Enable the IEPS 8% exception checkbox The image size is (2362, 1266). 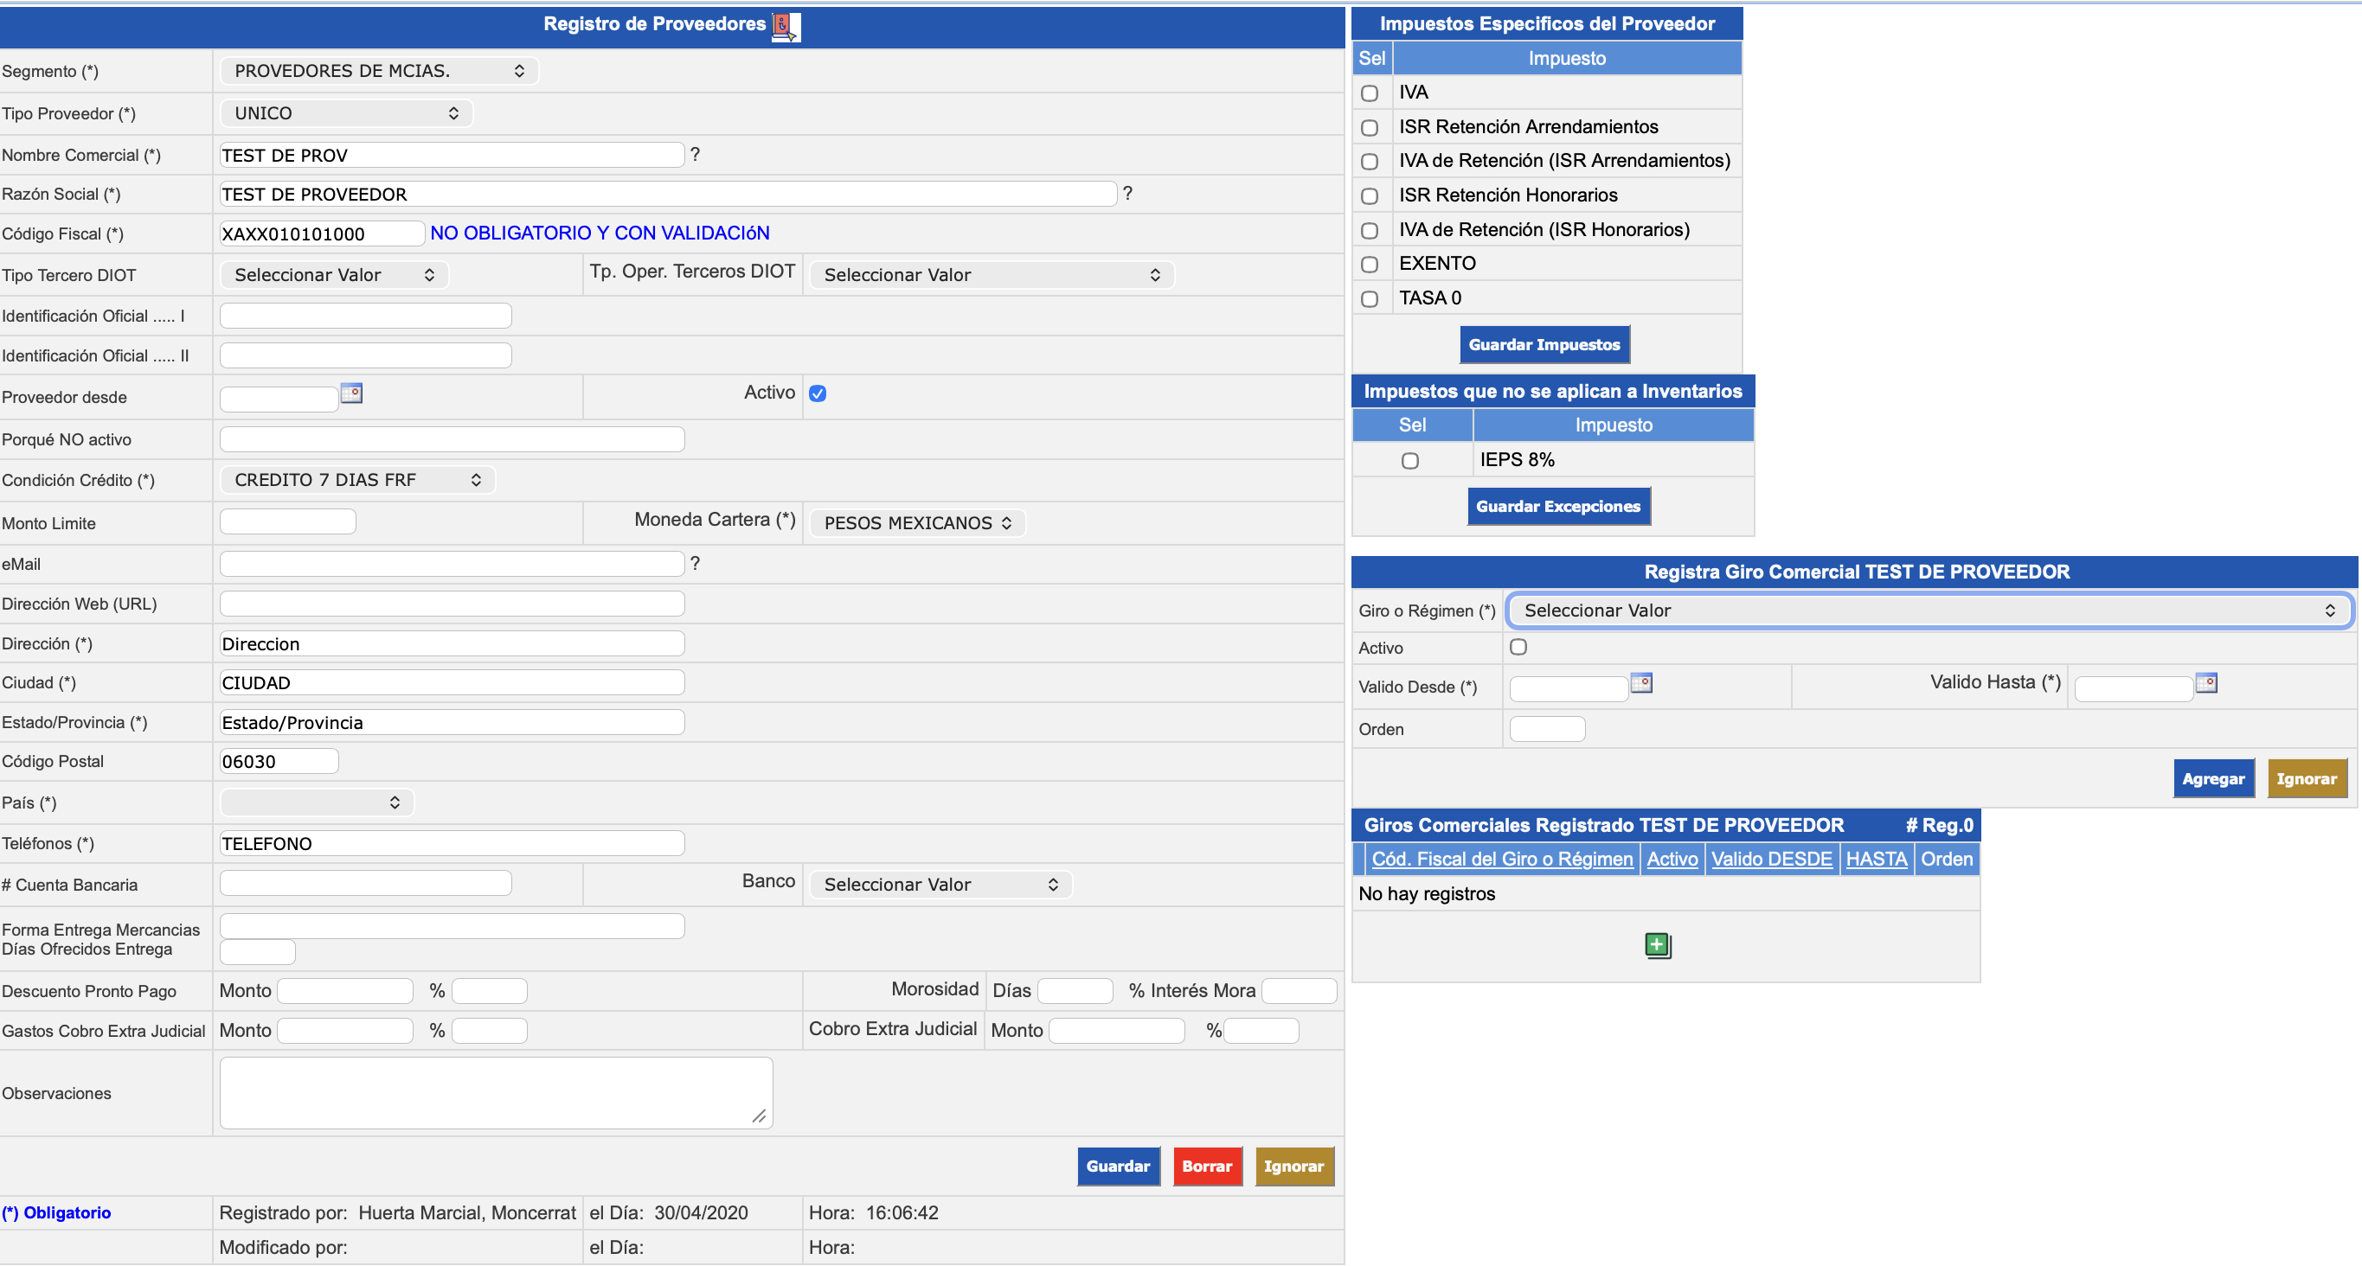(x=1409, y=461)
